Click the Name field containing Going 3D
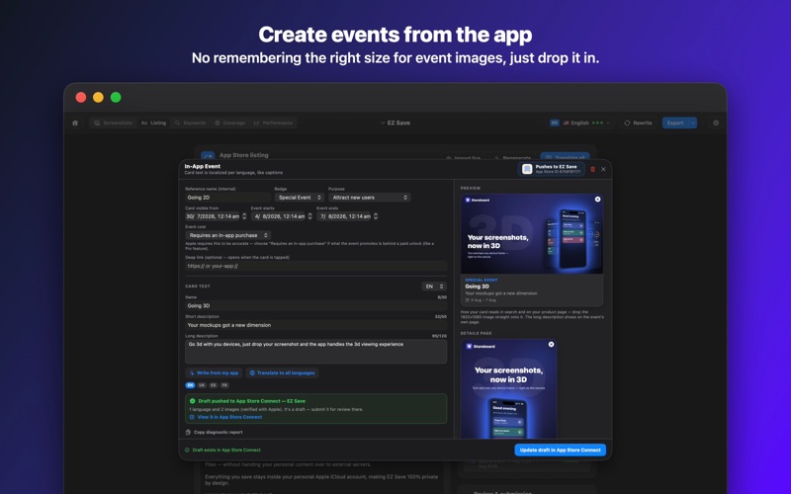 (315, 306)
